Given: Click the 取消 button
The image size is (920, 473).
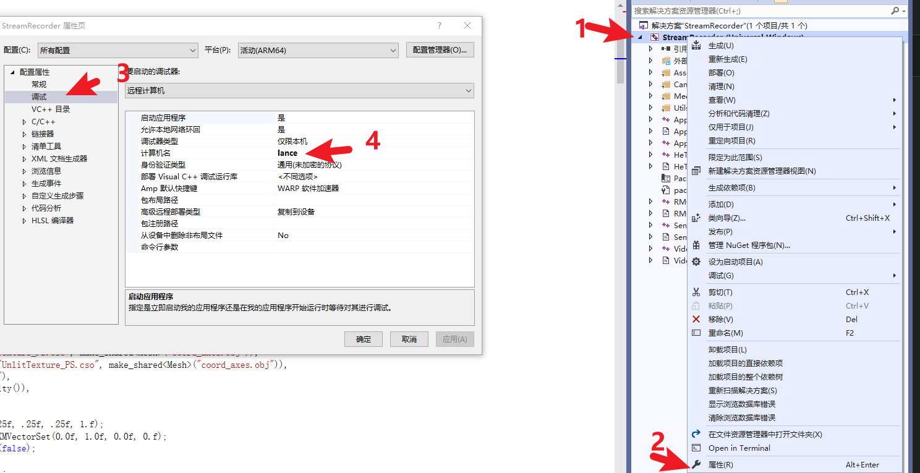Looking at the screenshot, I should [409, 339].
